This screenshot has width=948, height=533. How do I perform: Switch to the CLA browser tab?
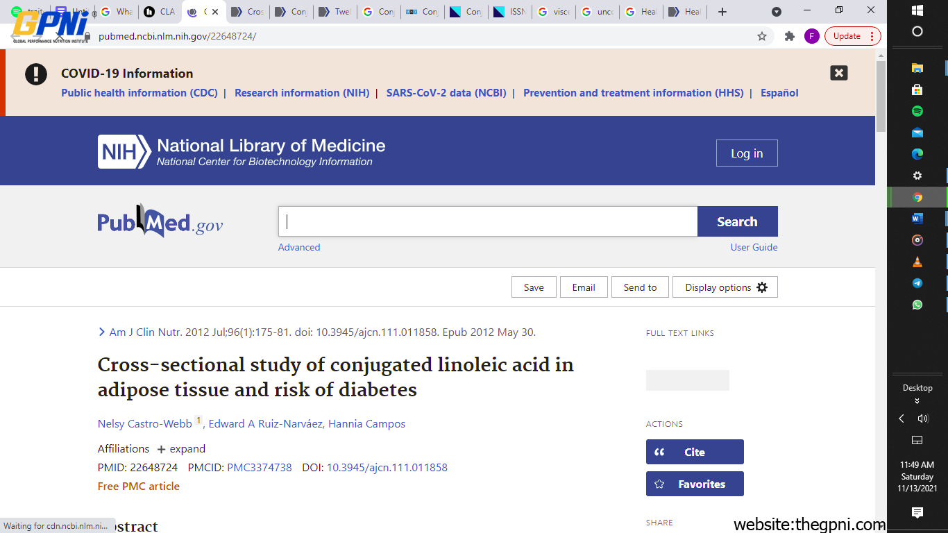[160, 12]
